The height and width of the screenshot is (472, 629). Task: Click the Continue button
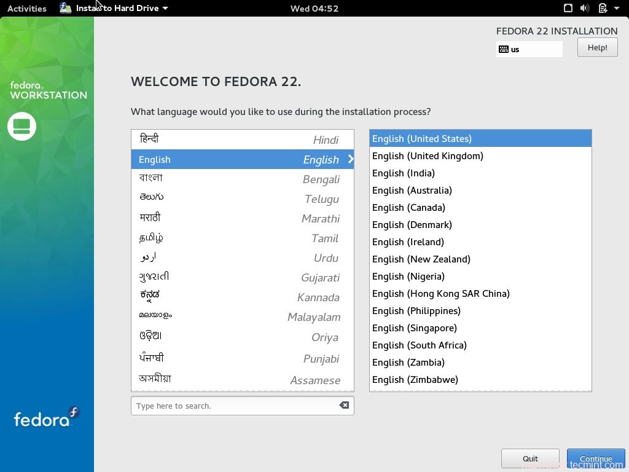point(595,458)
